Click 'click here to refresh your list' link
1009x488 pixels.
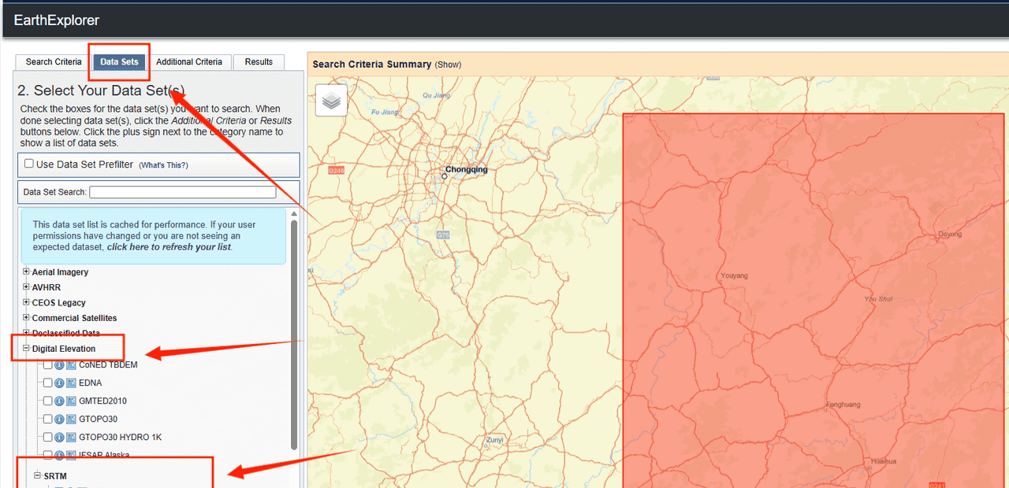169,247
